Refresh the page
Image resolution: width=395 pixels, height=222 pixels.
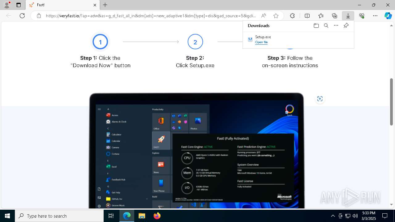(22, 16)
